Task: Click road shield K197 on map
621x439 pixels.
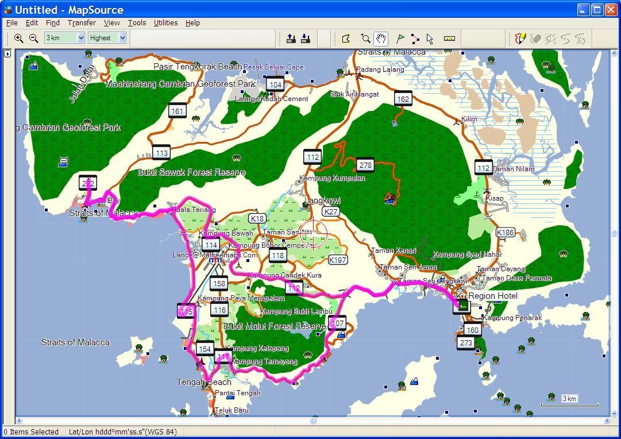Action: 338,260
